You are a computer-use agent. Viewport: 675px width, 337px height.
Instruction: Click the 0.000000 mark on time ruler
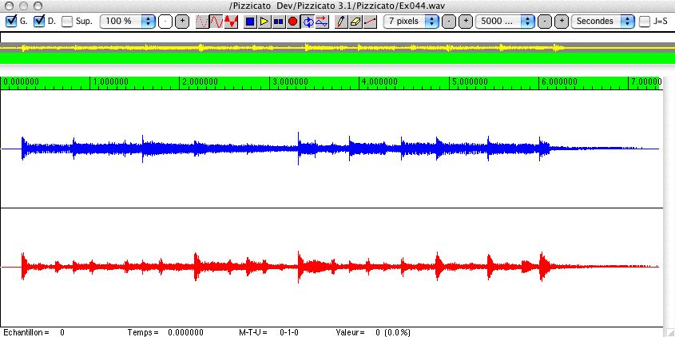(x=21, y=81)
